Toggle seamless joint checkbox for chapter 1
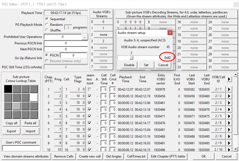 tap(90, 89)
